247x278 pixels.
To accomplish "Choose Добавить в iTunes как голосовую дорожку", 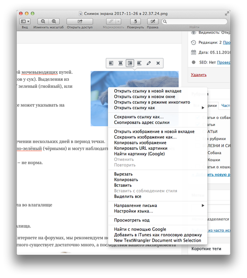I will [158, 235].
